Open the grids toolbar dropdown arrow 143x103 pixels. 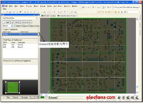point(111,7)
